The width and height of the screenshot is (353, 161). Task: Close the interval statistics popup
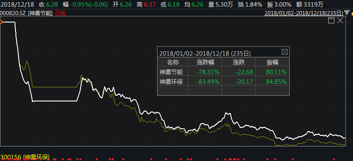[284, 52]
